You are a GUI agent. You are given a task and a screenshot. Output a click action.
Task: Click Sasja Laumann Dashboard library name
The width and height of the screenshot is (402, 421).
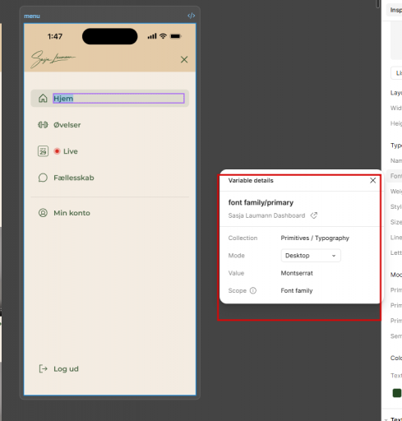point(266,215)
